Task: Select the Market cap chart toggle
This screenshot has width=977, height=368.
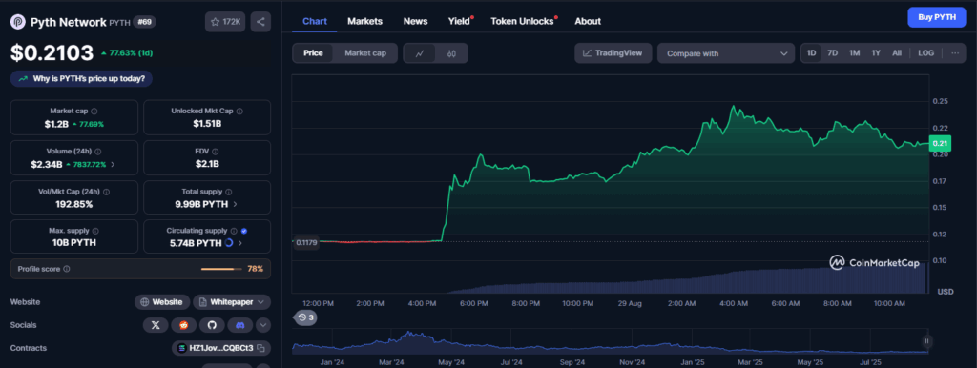Action: (365, 53)
